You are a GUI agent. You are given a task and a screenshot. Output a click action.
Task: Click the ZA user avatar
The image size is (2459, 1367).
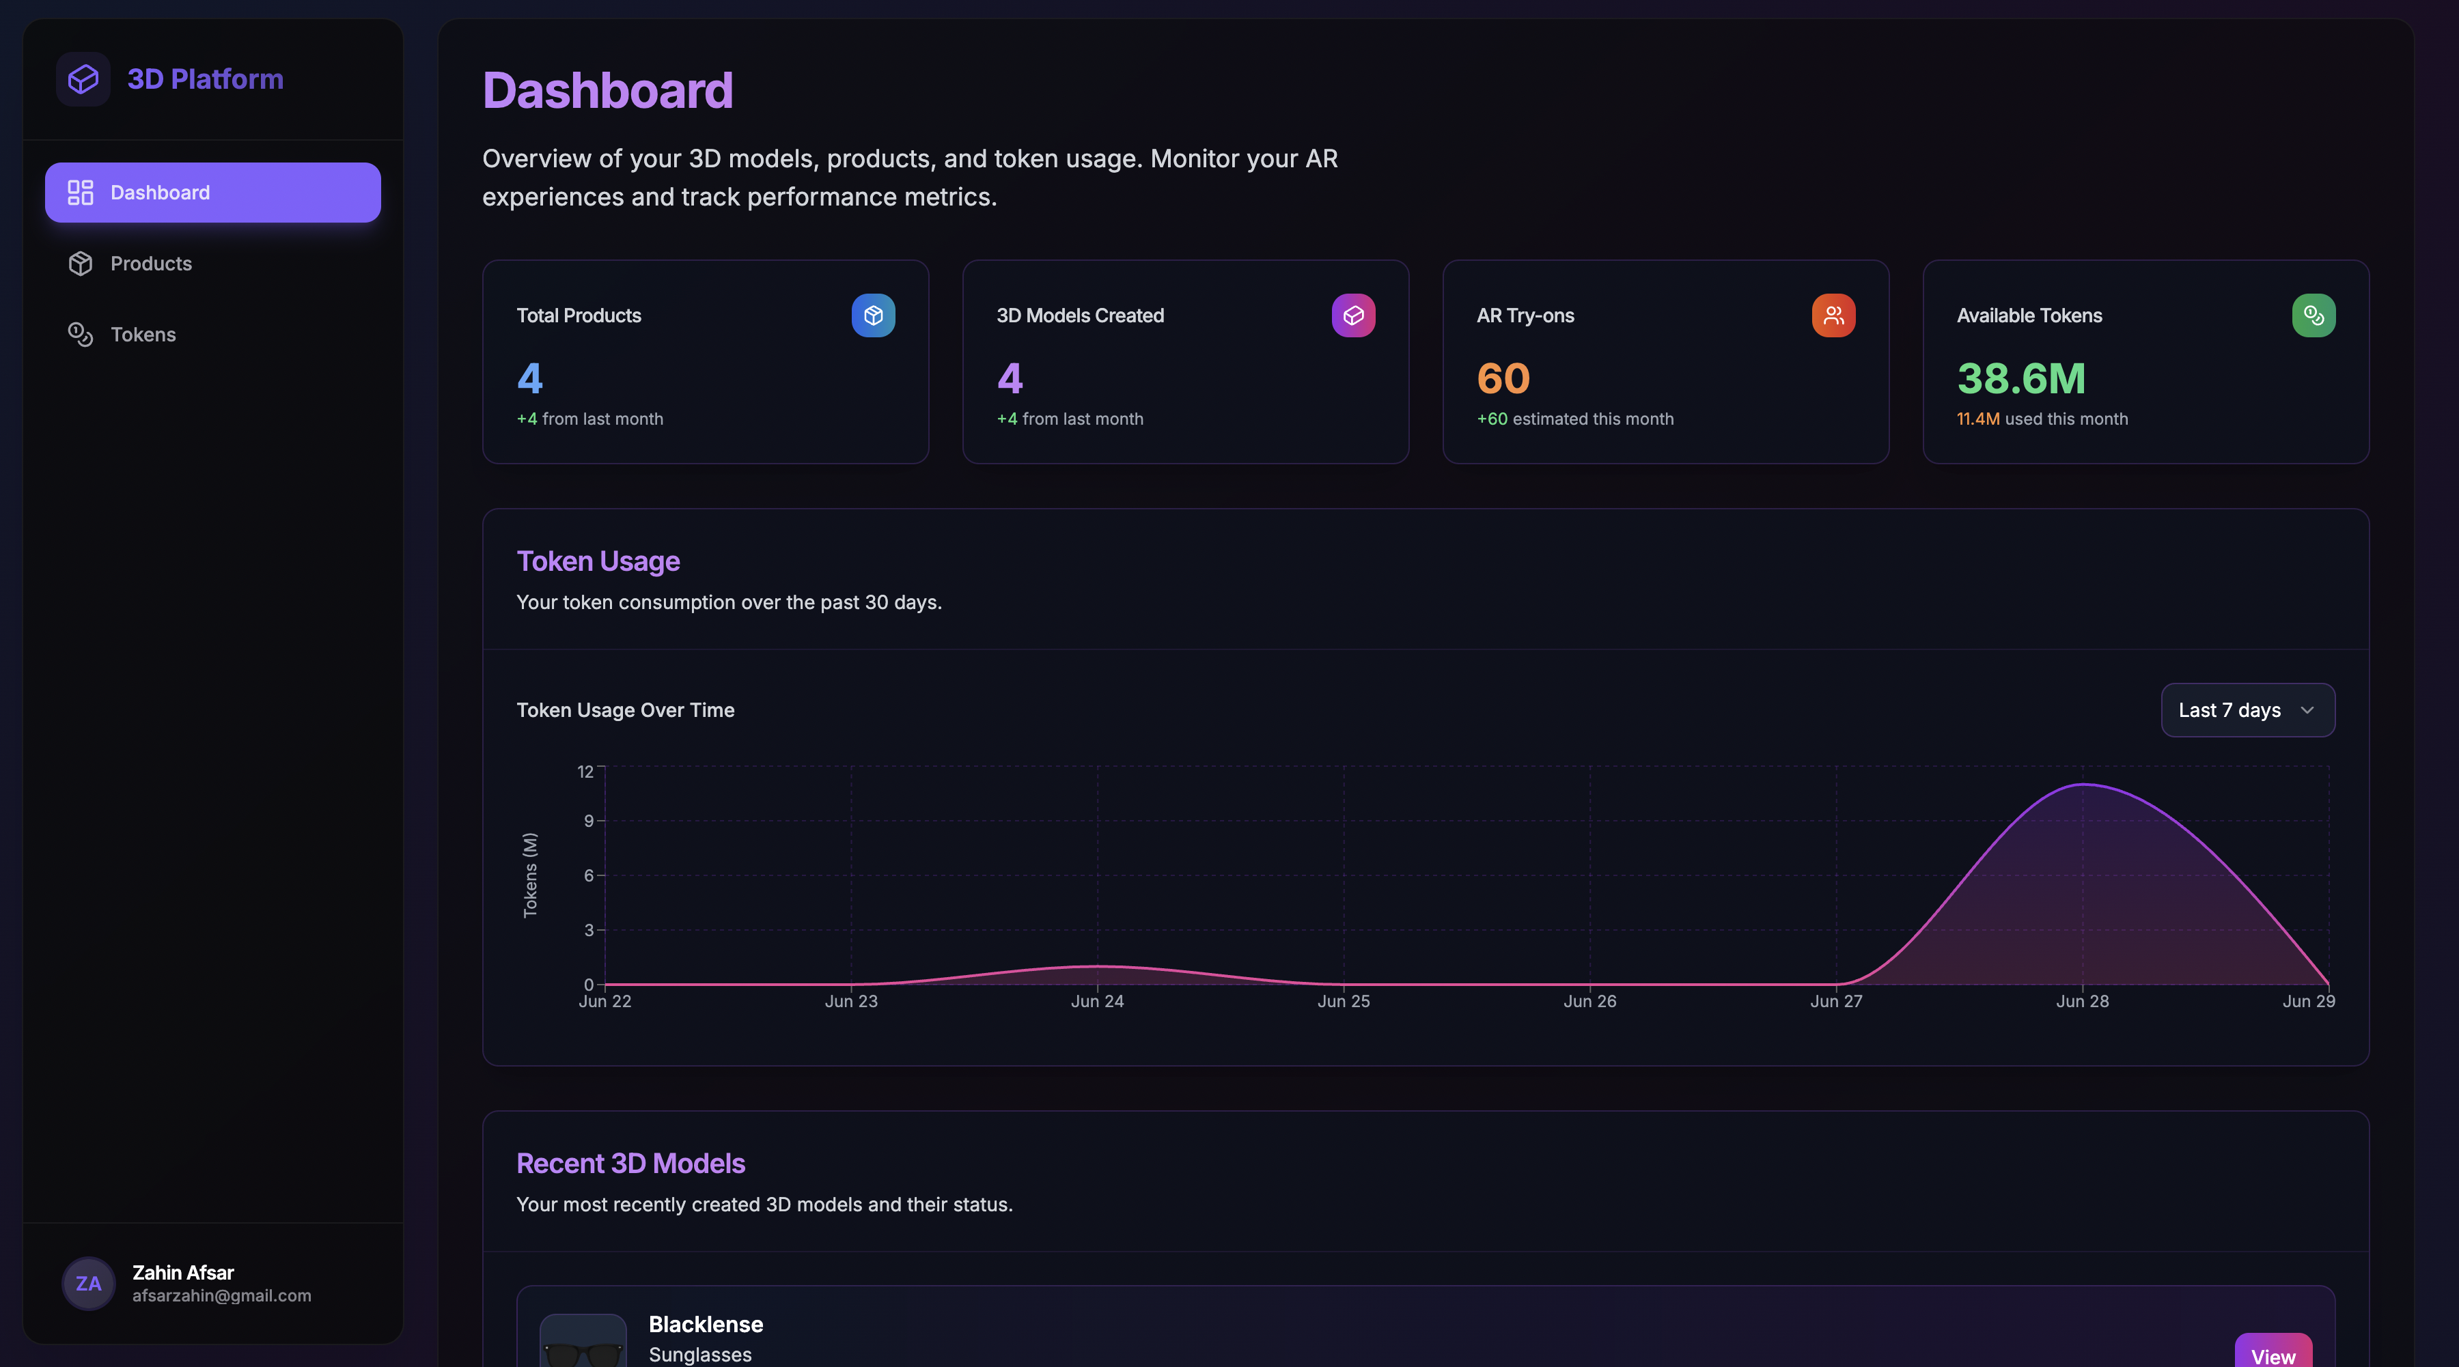89,1283
